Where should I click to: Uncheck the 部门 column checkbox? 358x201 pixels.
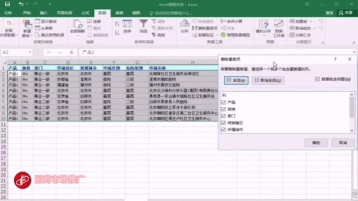tap(223, 116)
